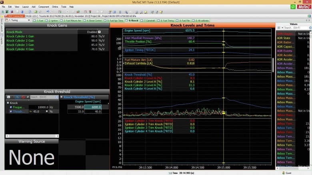Click the red toolbar icon below the View menu
The height and width of the screenshot is (175, 312).
12,12
